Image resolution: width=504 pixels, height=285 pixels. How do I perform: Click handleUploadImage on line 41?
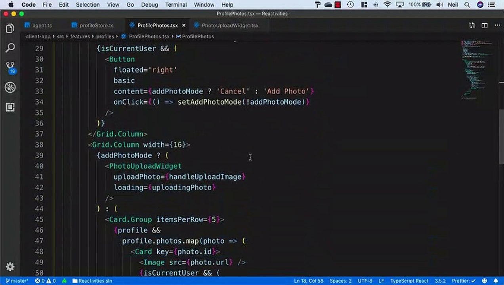coord(205,177)
